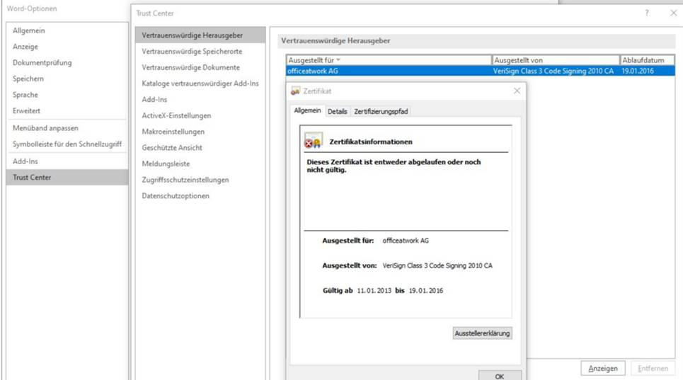Screen dimensions: 683x380
Task: Select Speichern options category
Action: 28,79
